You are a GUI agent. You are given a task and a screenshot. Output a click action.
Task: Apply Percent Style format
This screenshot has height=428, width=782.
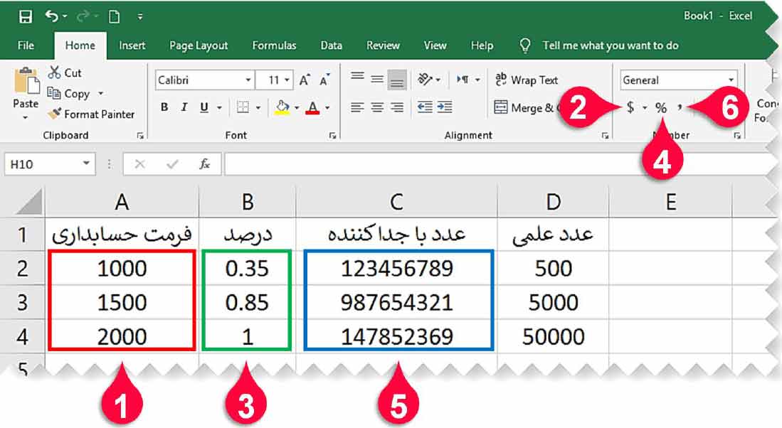[661, 108]
